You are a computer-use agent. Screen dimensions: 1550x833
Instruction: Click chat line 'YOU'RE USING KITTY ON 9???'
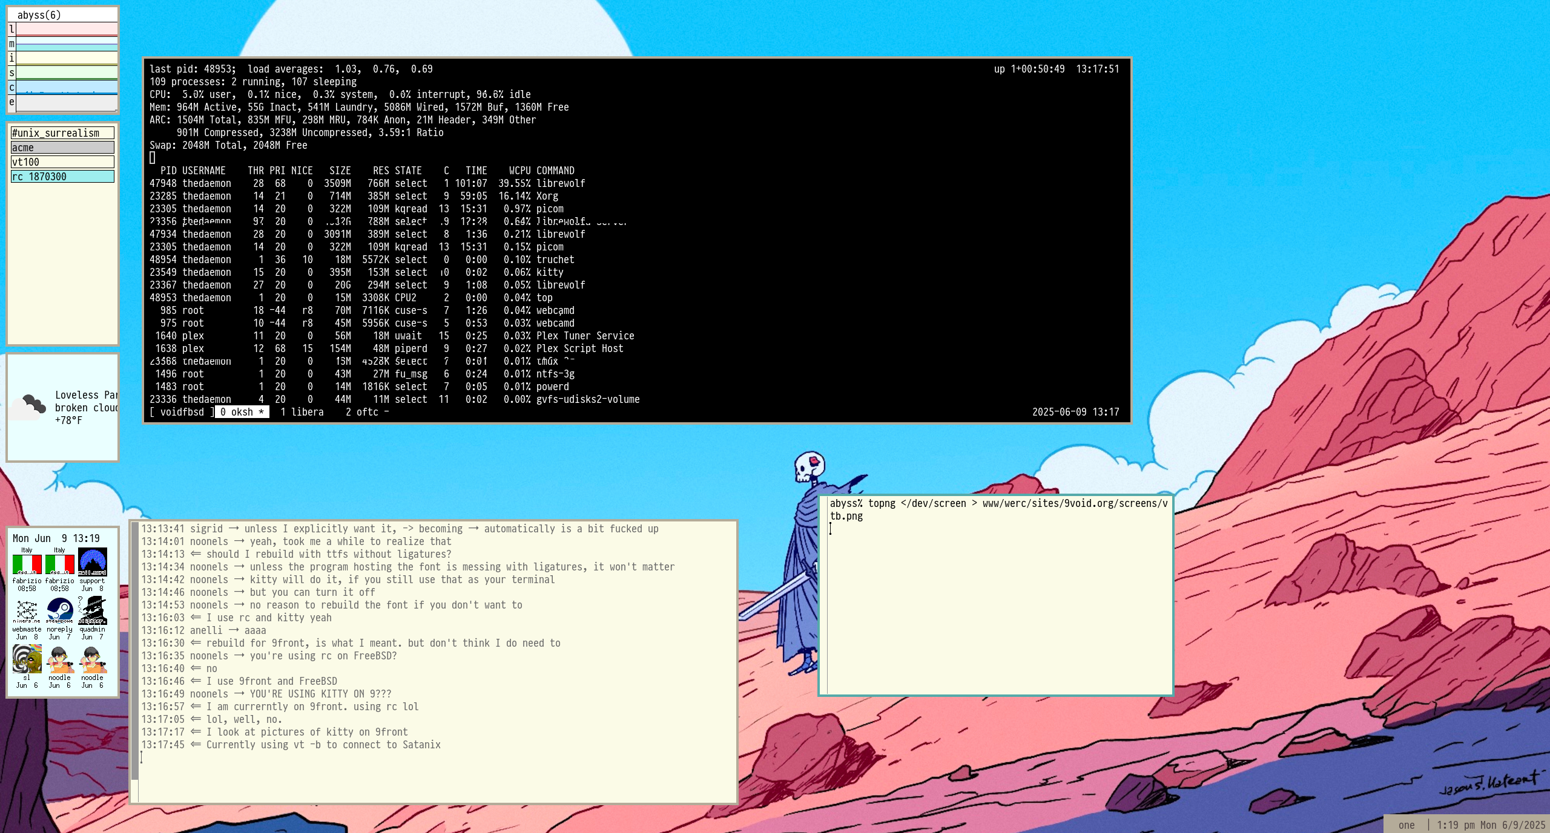click(x=266, y=694)
